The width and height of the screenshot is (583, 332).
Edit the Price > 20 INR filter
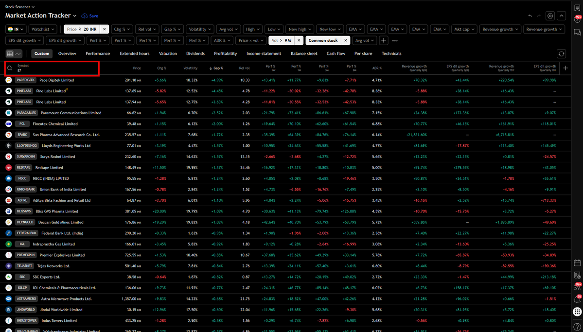[83, 29]
